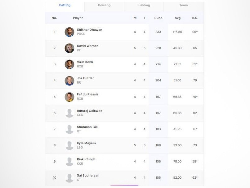The image size is (250, 188).
Task: Switch to the Bowling tab
Action: (104, 5)
